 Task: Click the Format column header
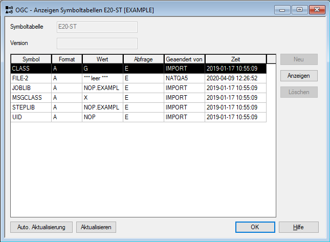point(67,59)
